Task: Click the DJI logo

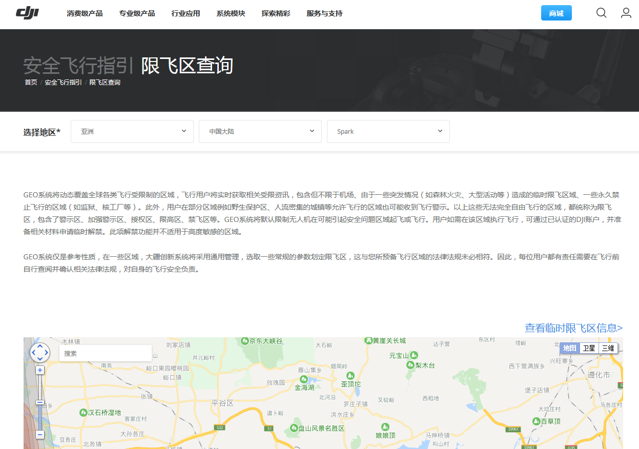Action: tap(28, 13)
